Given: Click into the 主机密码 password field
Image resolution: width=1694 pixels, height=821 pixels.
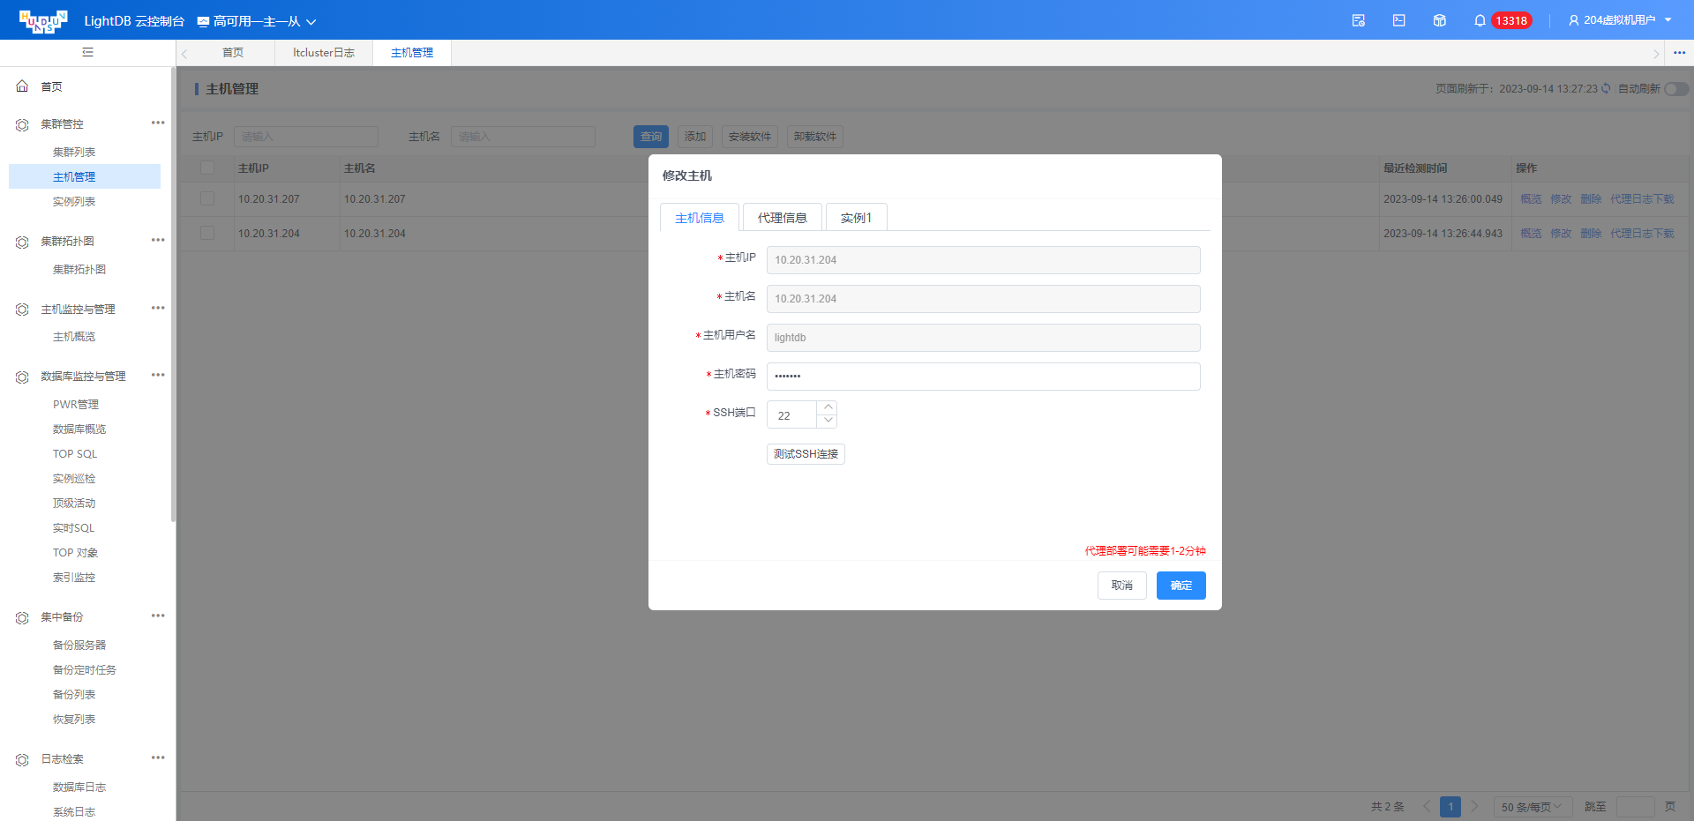Looking at the screenshot, I should [x=983, y=377].
